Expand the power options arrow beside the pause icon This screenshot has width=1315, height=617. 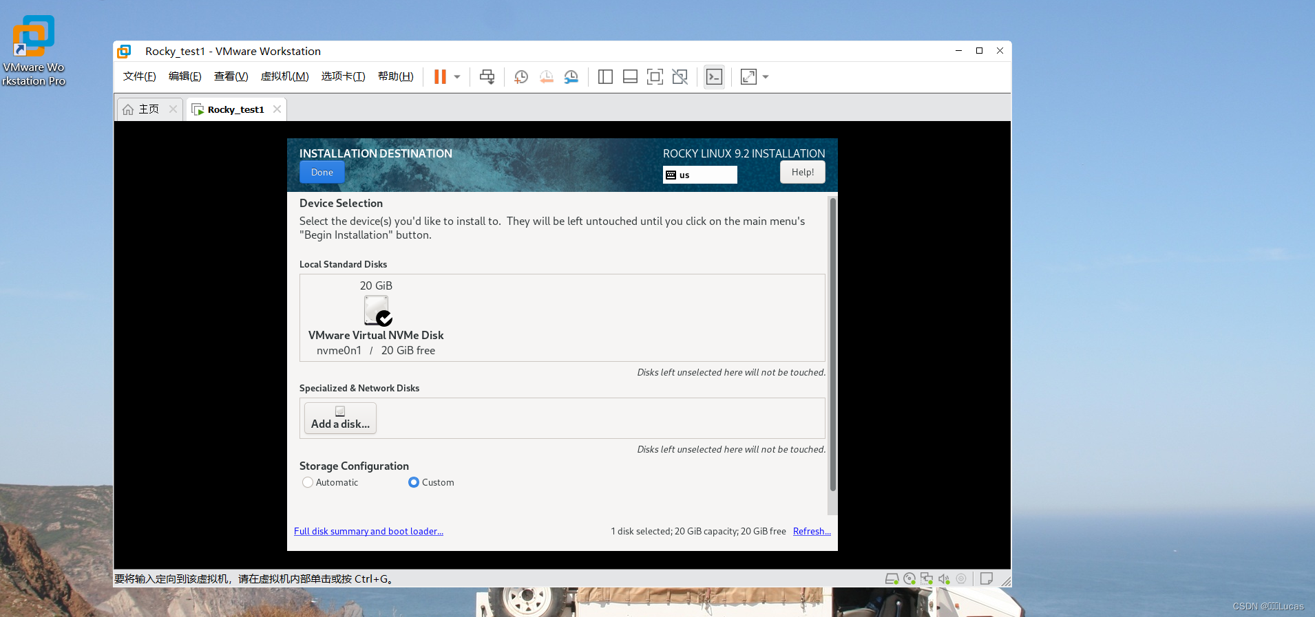point(457,77)
